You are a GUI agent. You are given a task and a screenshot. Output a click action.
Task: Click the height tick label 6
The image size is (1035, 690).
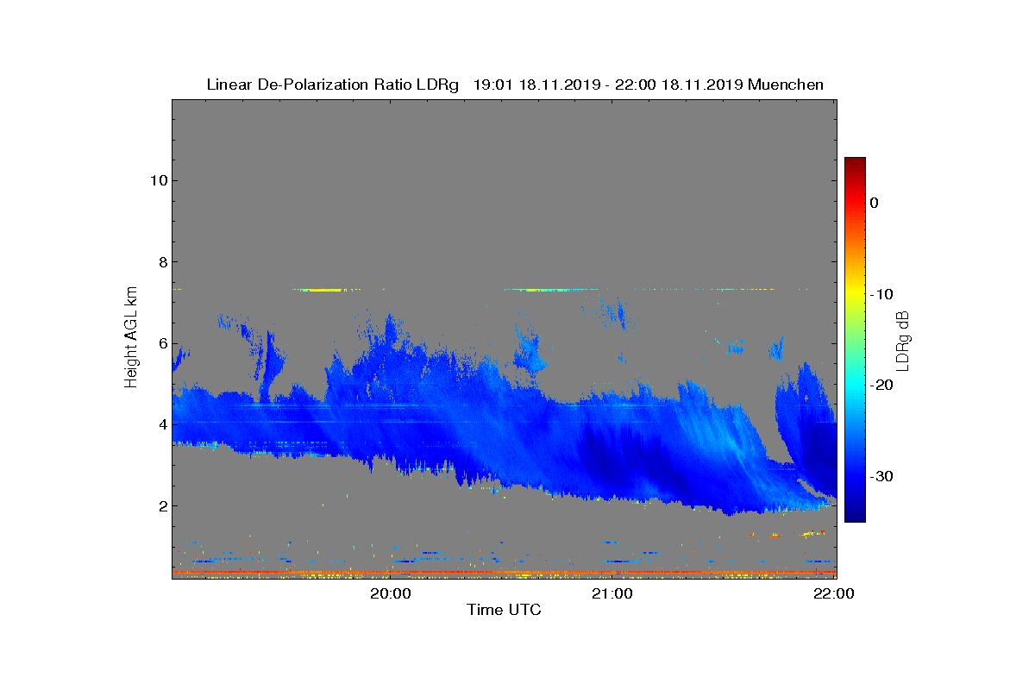click(161, 343)
